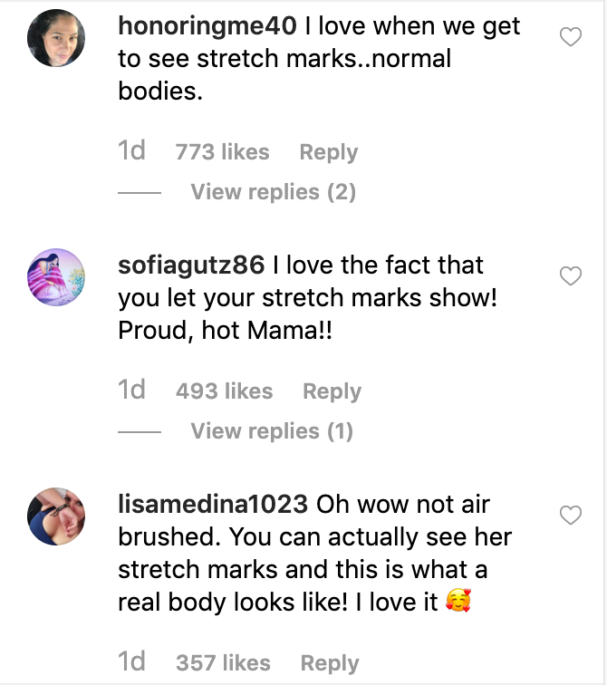Open the sofiagutz86 username link

(x=191, y=265)
